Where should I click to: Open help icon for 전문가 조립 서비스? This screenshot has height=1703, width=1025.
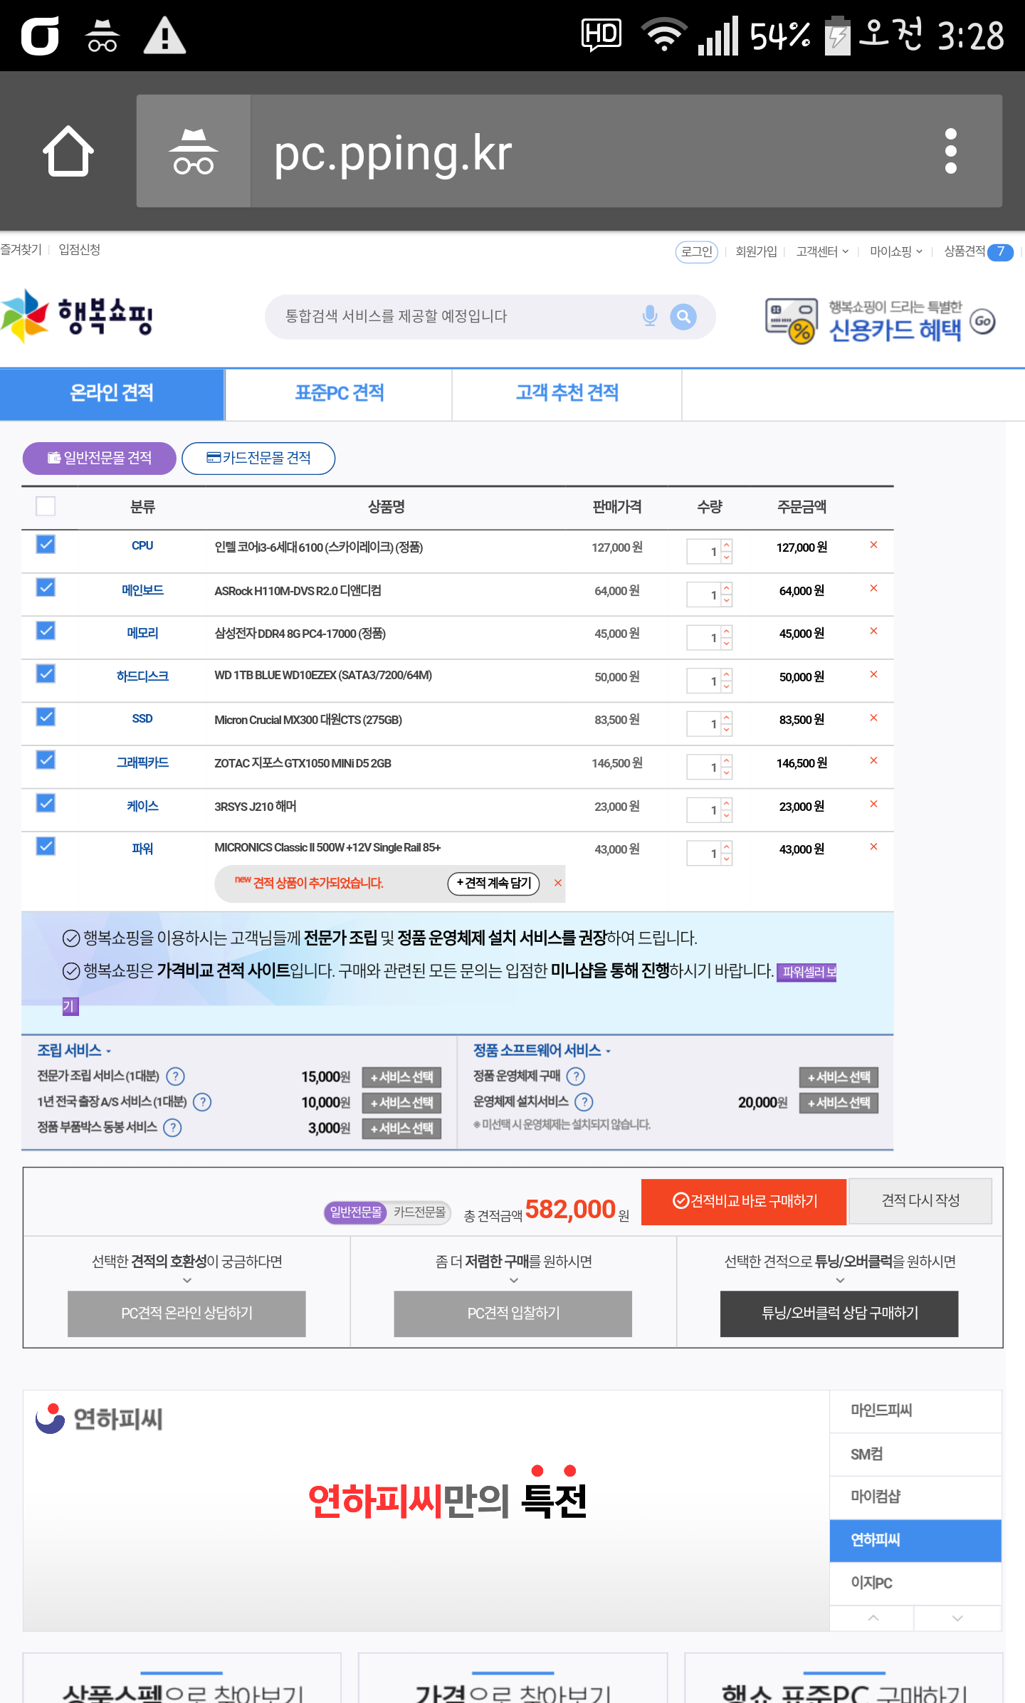point(175,1076)
